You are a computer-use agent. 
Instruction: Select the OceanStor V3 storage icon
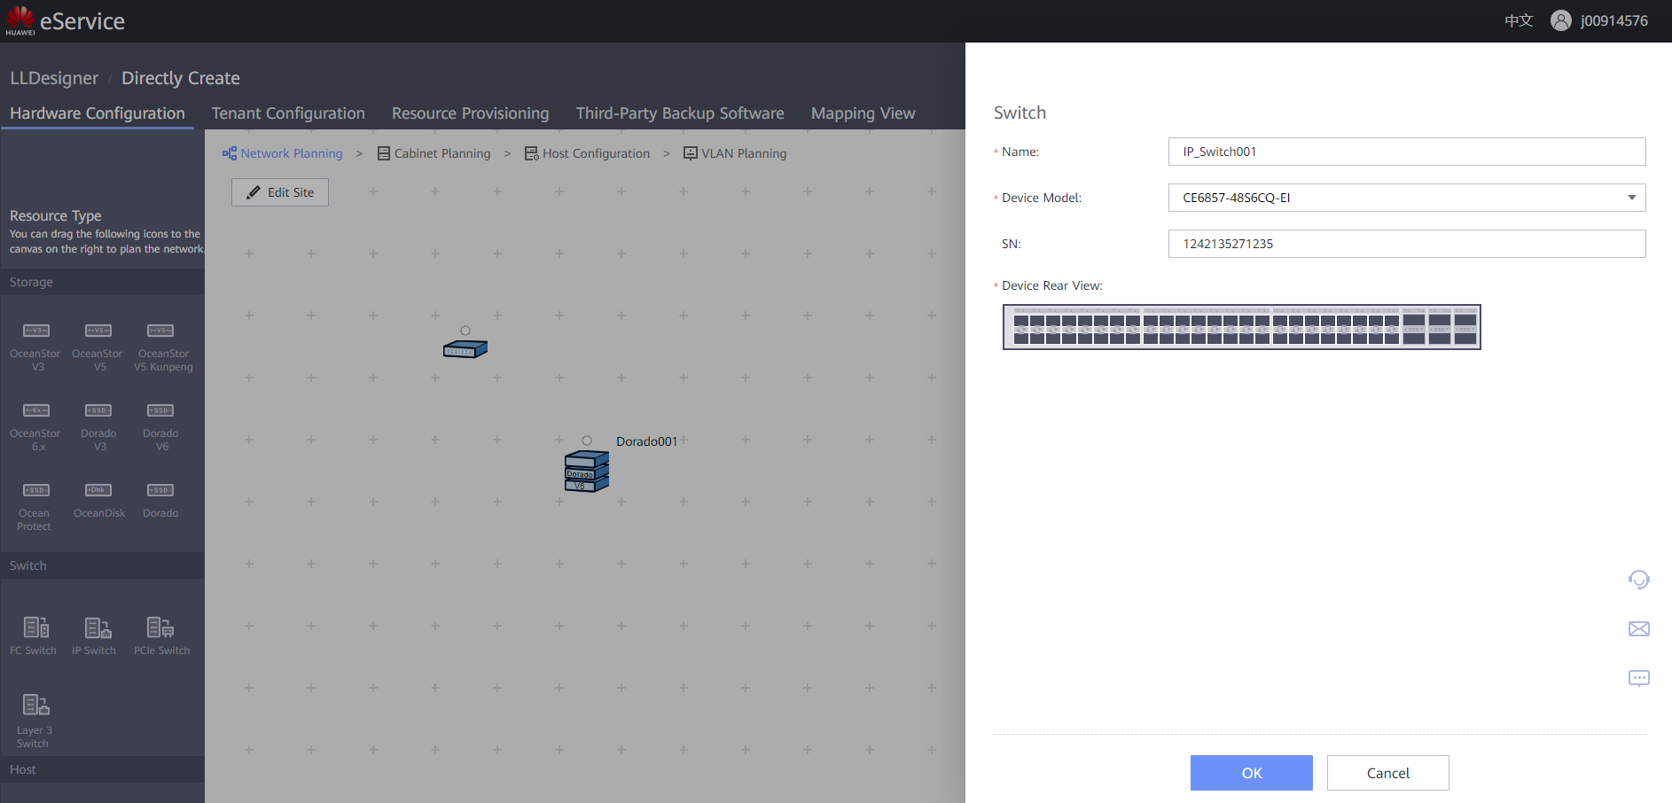[36, 331]
